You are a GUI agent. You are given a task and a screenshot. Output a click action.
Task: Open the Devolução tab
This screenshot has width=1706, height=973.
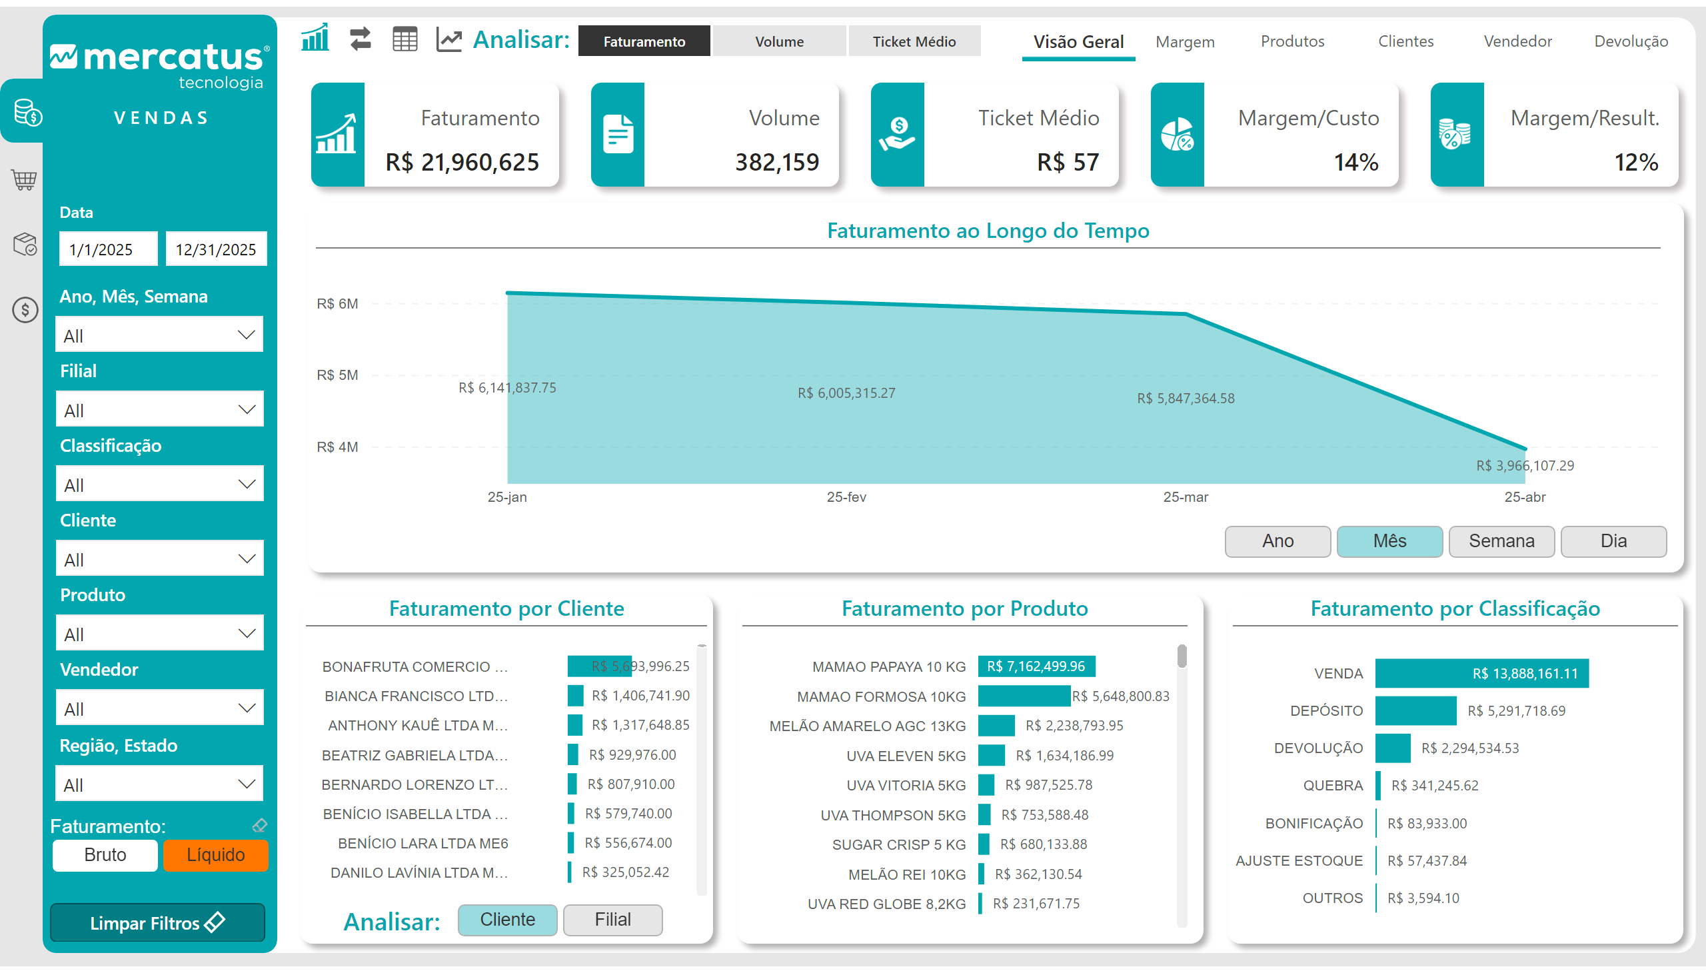point(1630,41)
